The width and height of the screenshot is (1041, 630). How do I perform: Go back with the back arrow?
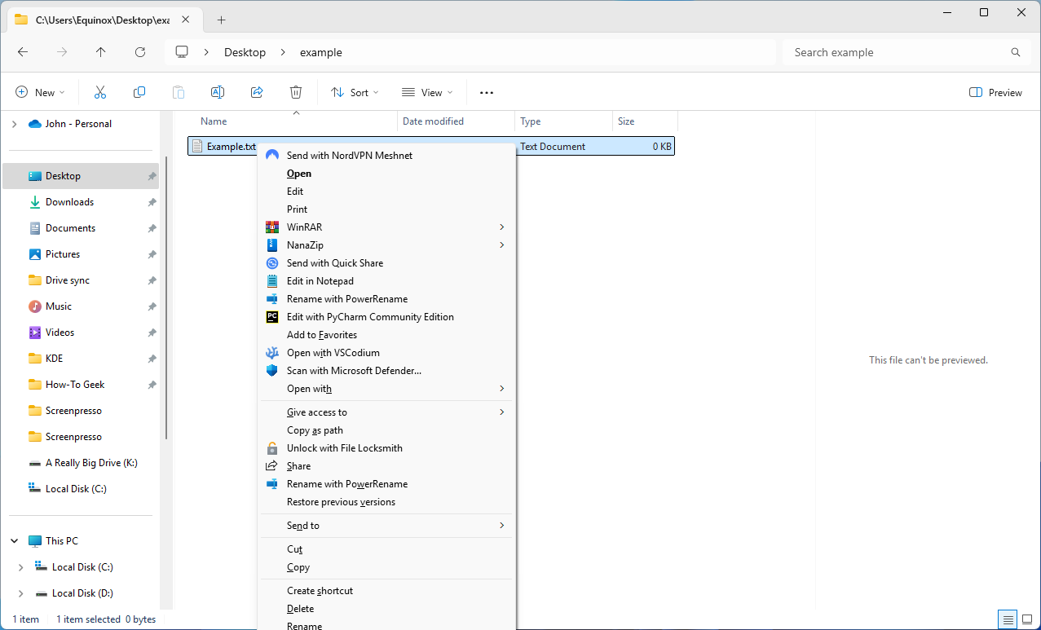coord(23,52)
